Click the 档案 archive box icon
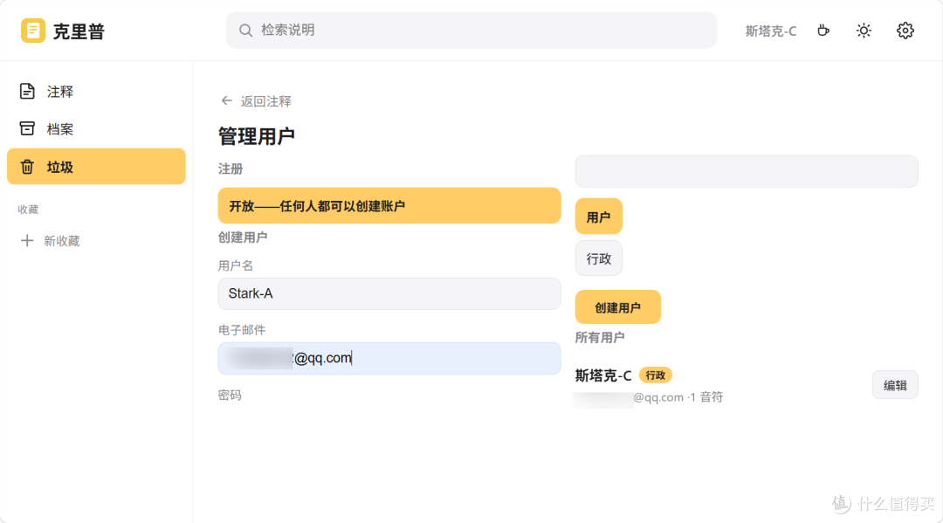 point(27,128)
